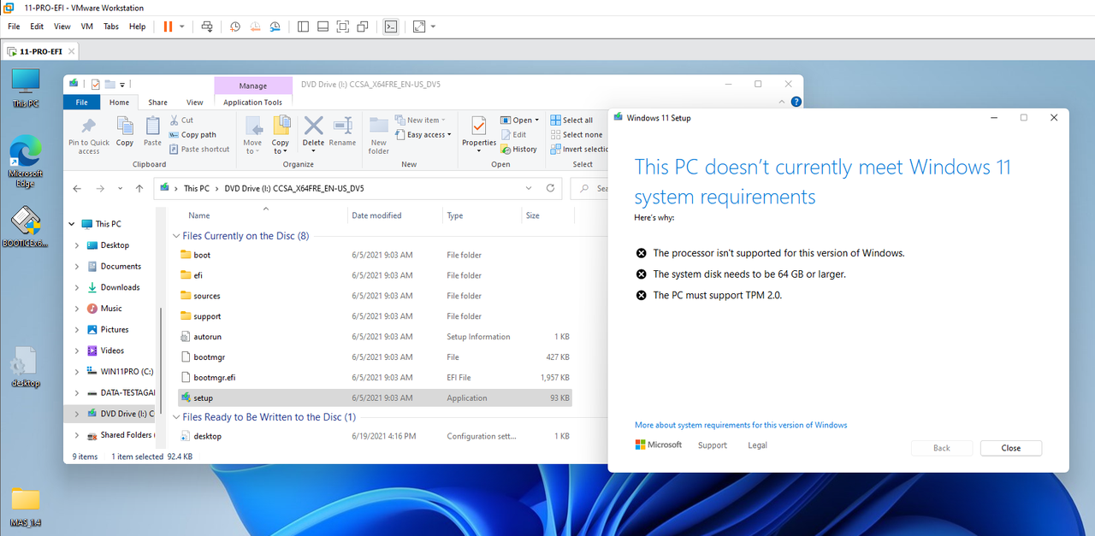Open the blue File tab in Explorer
This screenshot has width=1095, height=536.
point(82,103)
